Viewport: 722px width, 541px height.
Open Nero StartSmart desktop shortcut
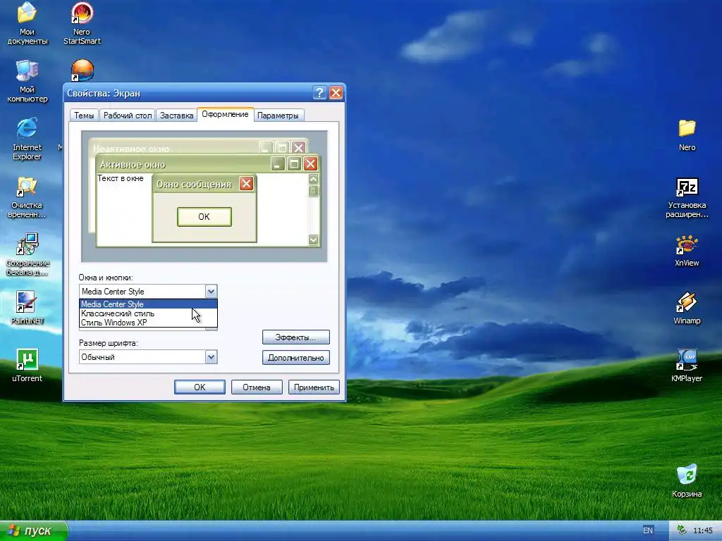point(82,23)
